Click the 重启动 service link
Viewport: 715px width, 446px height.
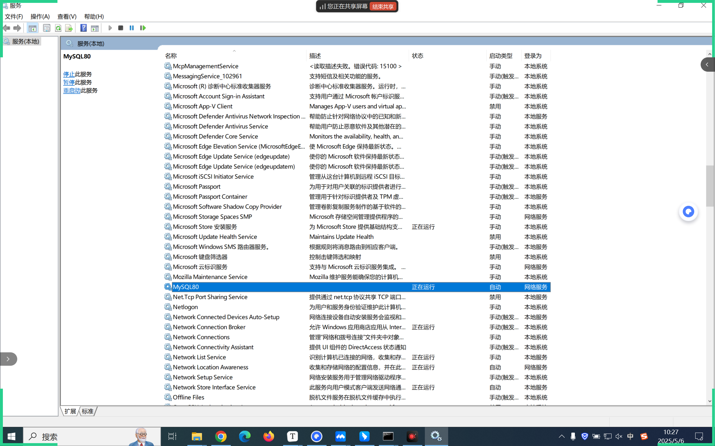click(x=71, y=90)
